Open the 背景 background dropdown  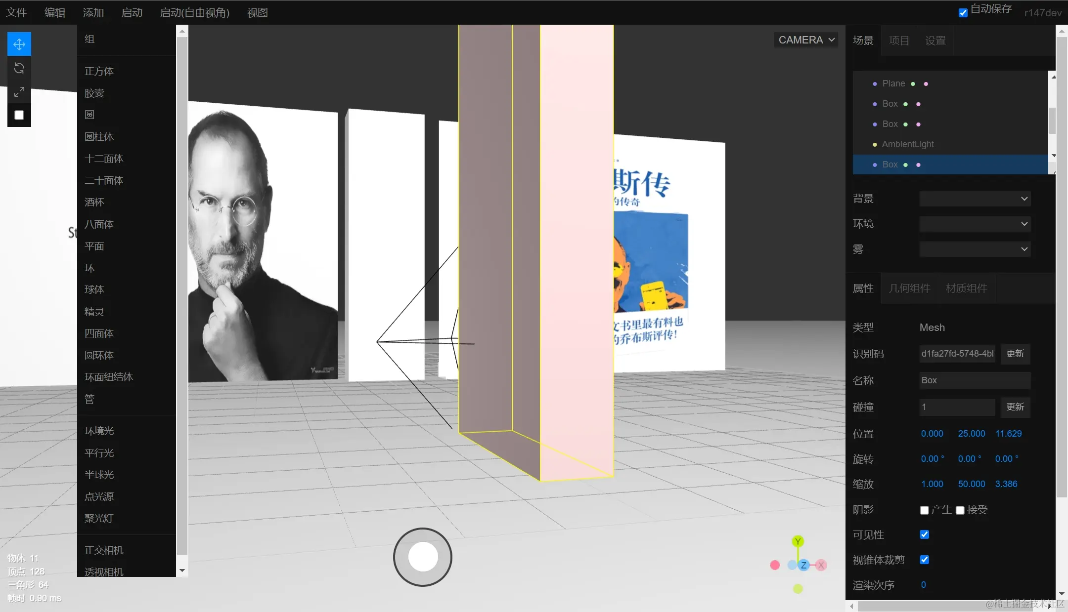pyautogui.click(x=975, y=199)
